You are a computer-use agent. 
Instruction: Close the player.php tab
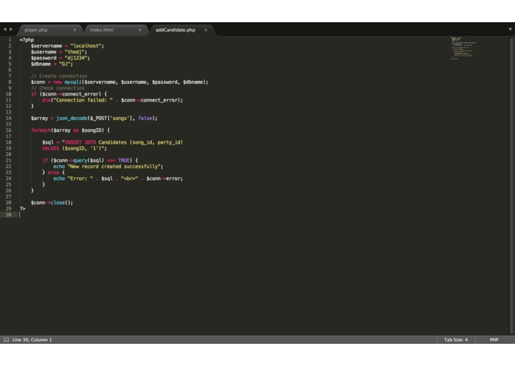pos(75,30)
